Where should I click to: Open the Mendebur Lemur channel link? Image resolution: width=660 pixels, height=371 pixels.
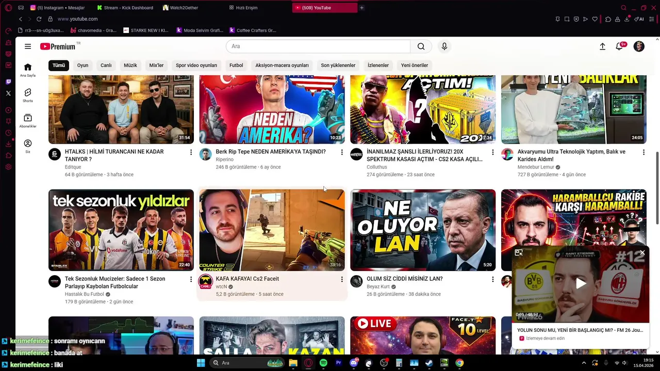point(536,167)
